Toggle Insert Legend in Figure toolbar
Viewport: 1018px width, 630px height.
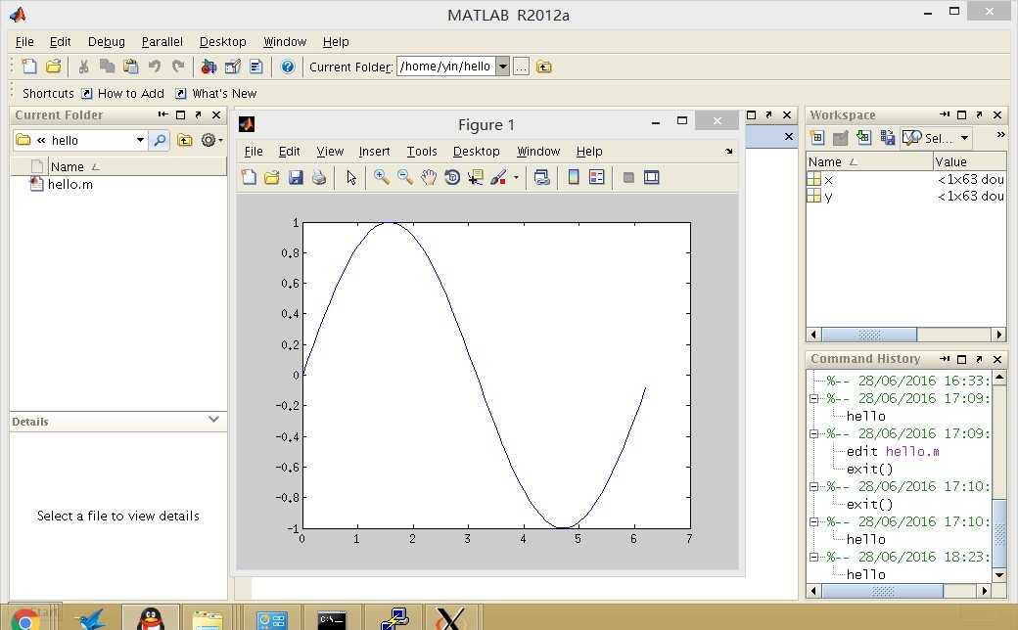point(597,177)
